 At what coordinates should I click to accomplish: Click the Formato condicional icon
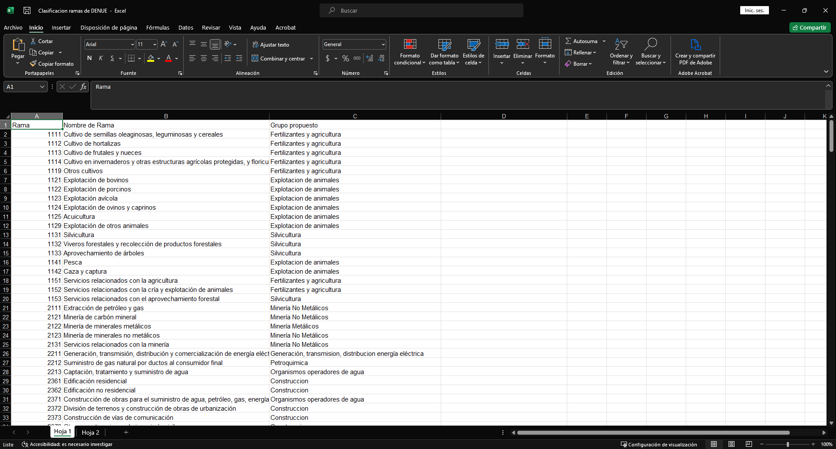(410, 44)
